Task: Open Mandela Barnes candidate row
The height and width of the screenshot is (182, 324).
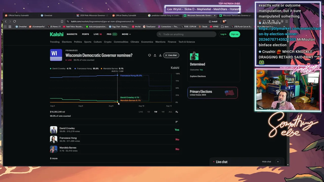Action: point(115,149)
